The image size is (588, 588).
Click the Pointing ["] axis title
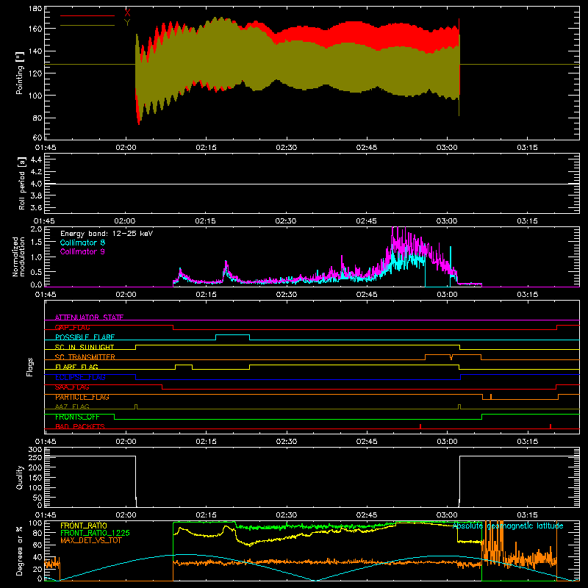[x=19, y=73]
